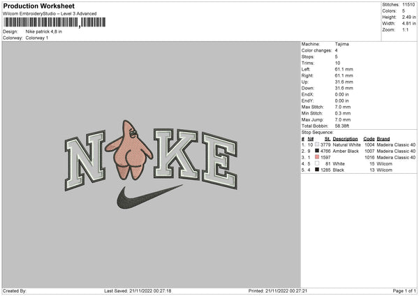Click the pink 1597 stitch color swatch

[x=317, y=157]
